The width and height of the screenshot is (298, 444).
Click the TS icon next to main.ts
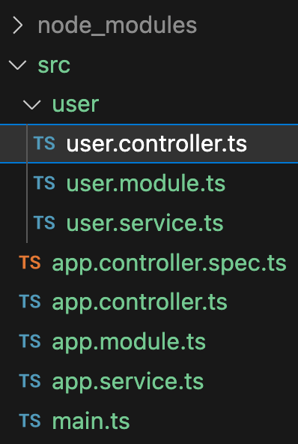(x=30, y=420)
